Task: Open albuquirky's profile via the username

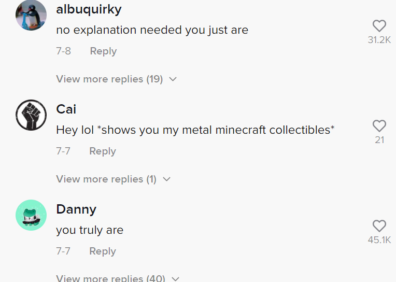Action: (x=89, y=10)
